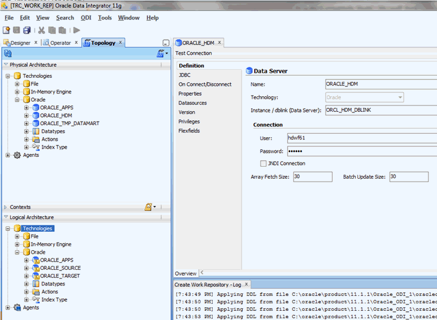Click the File technology icon in Logical Architecture

[27, 236]
